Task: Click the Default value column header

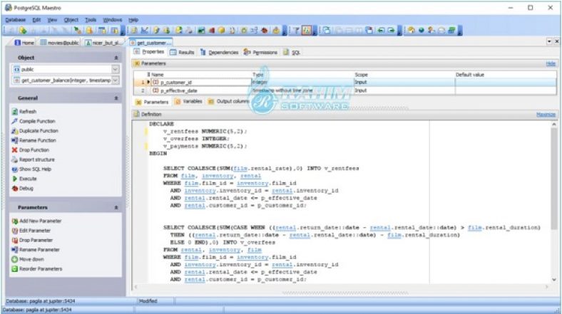Action: click(x=506, y=74)
